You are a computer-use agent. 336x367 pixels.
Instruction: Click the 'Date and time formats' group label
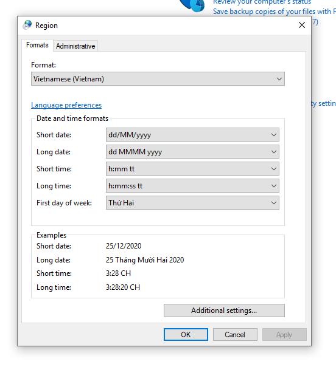click(72, 118)
